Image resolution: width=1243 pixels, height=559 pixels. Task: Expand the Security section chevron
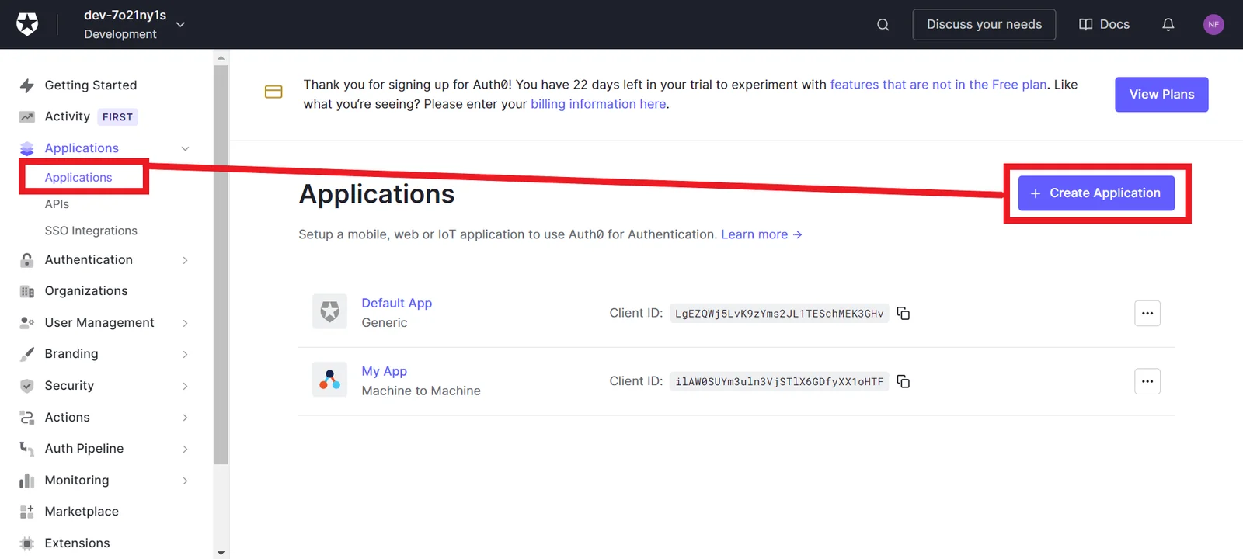[185, 386]
